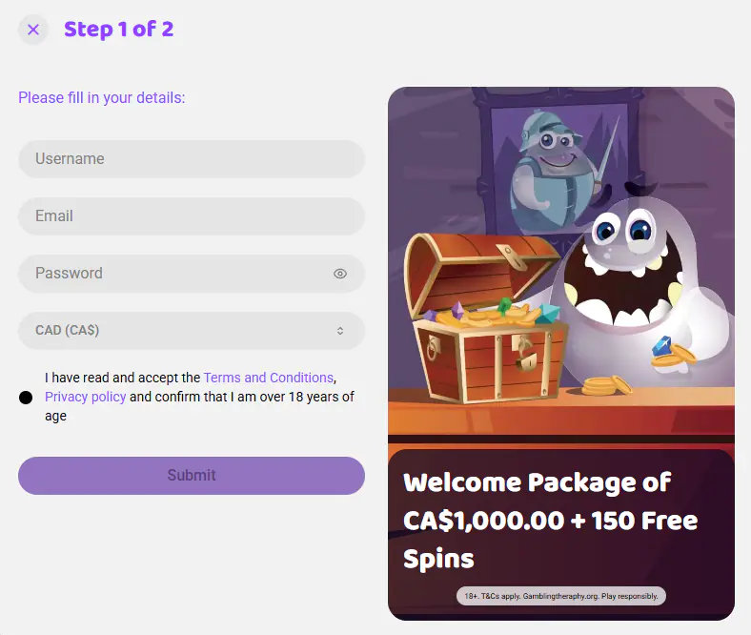Viewport: 751px width, 635px height.
Task: Click the currency selector up-down arrows
Action: click(x=340, y=331)
